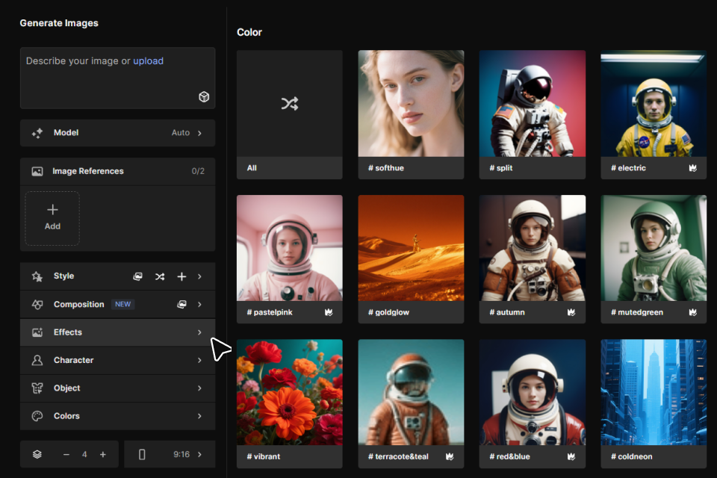The height and width of the screenshot is (478, 717).
Task: Click the shuffle icon in Style row
Action: pyautogui.click(x=160, y=276)
